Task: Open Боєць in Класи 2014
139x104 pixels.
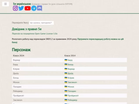Action: 70,64
